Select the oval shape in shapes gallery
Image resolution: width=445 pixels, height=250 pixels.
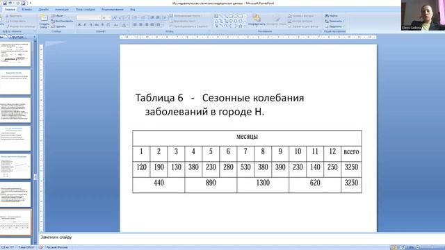coord(236,17)
